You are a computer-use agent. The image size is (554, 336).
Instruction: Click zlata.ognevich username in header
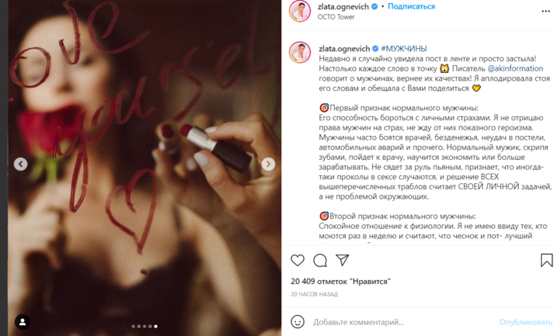point(343,6)
